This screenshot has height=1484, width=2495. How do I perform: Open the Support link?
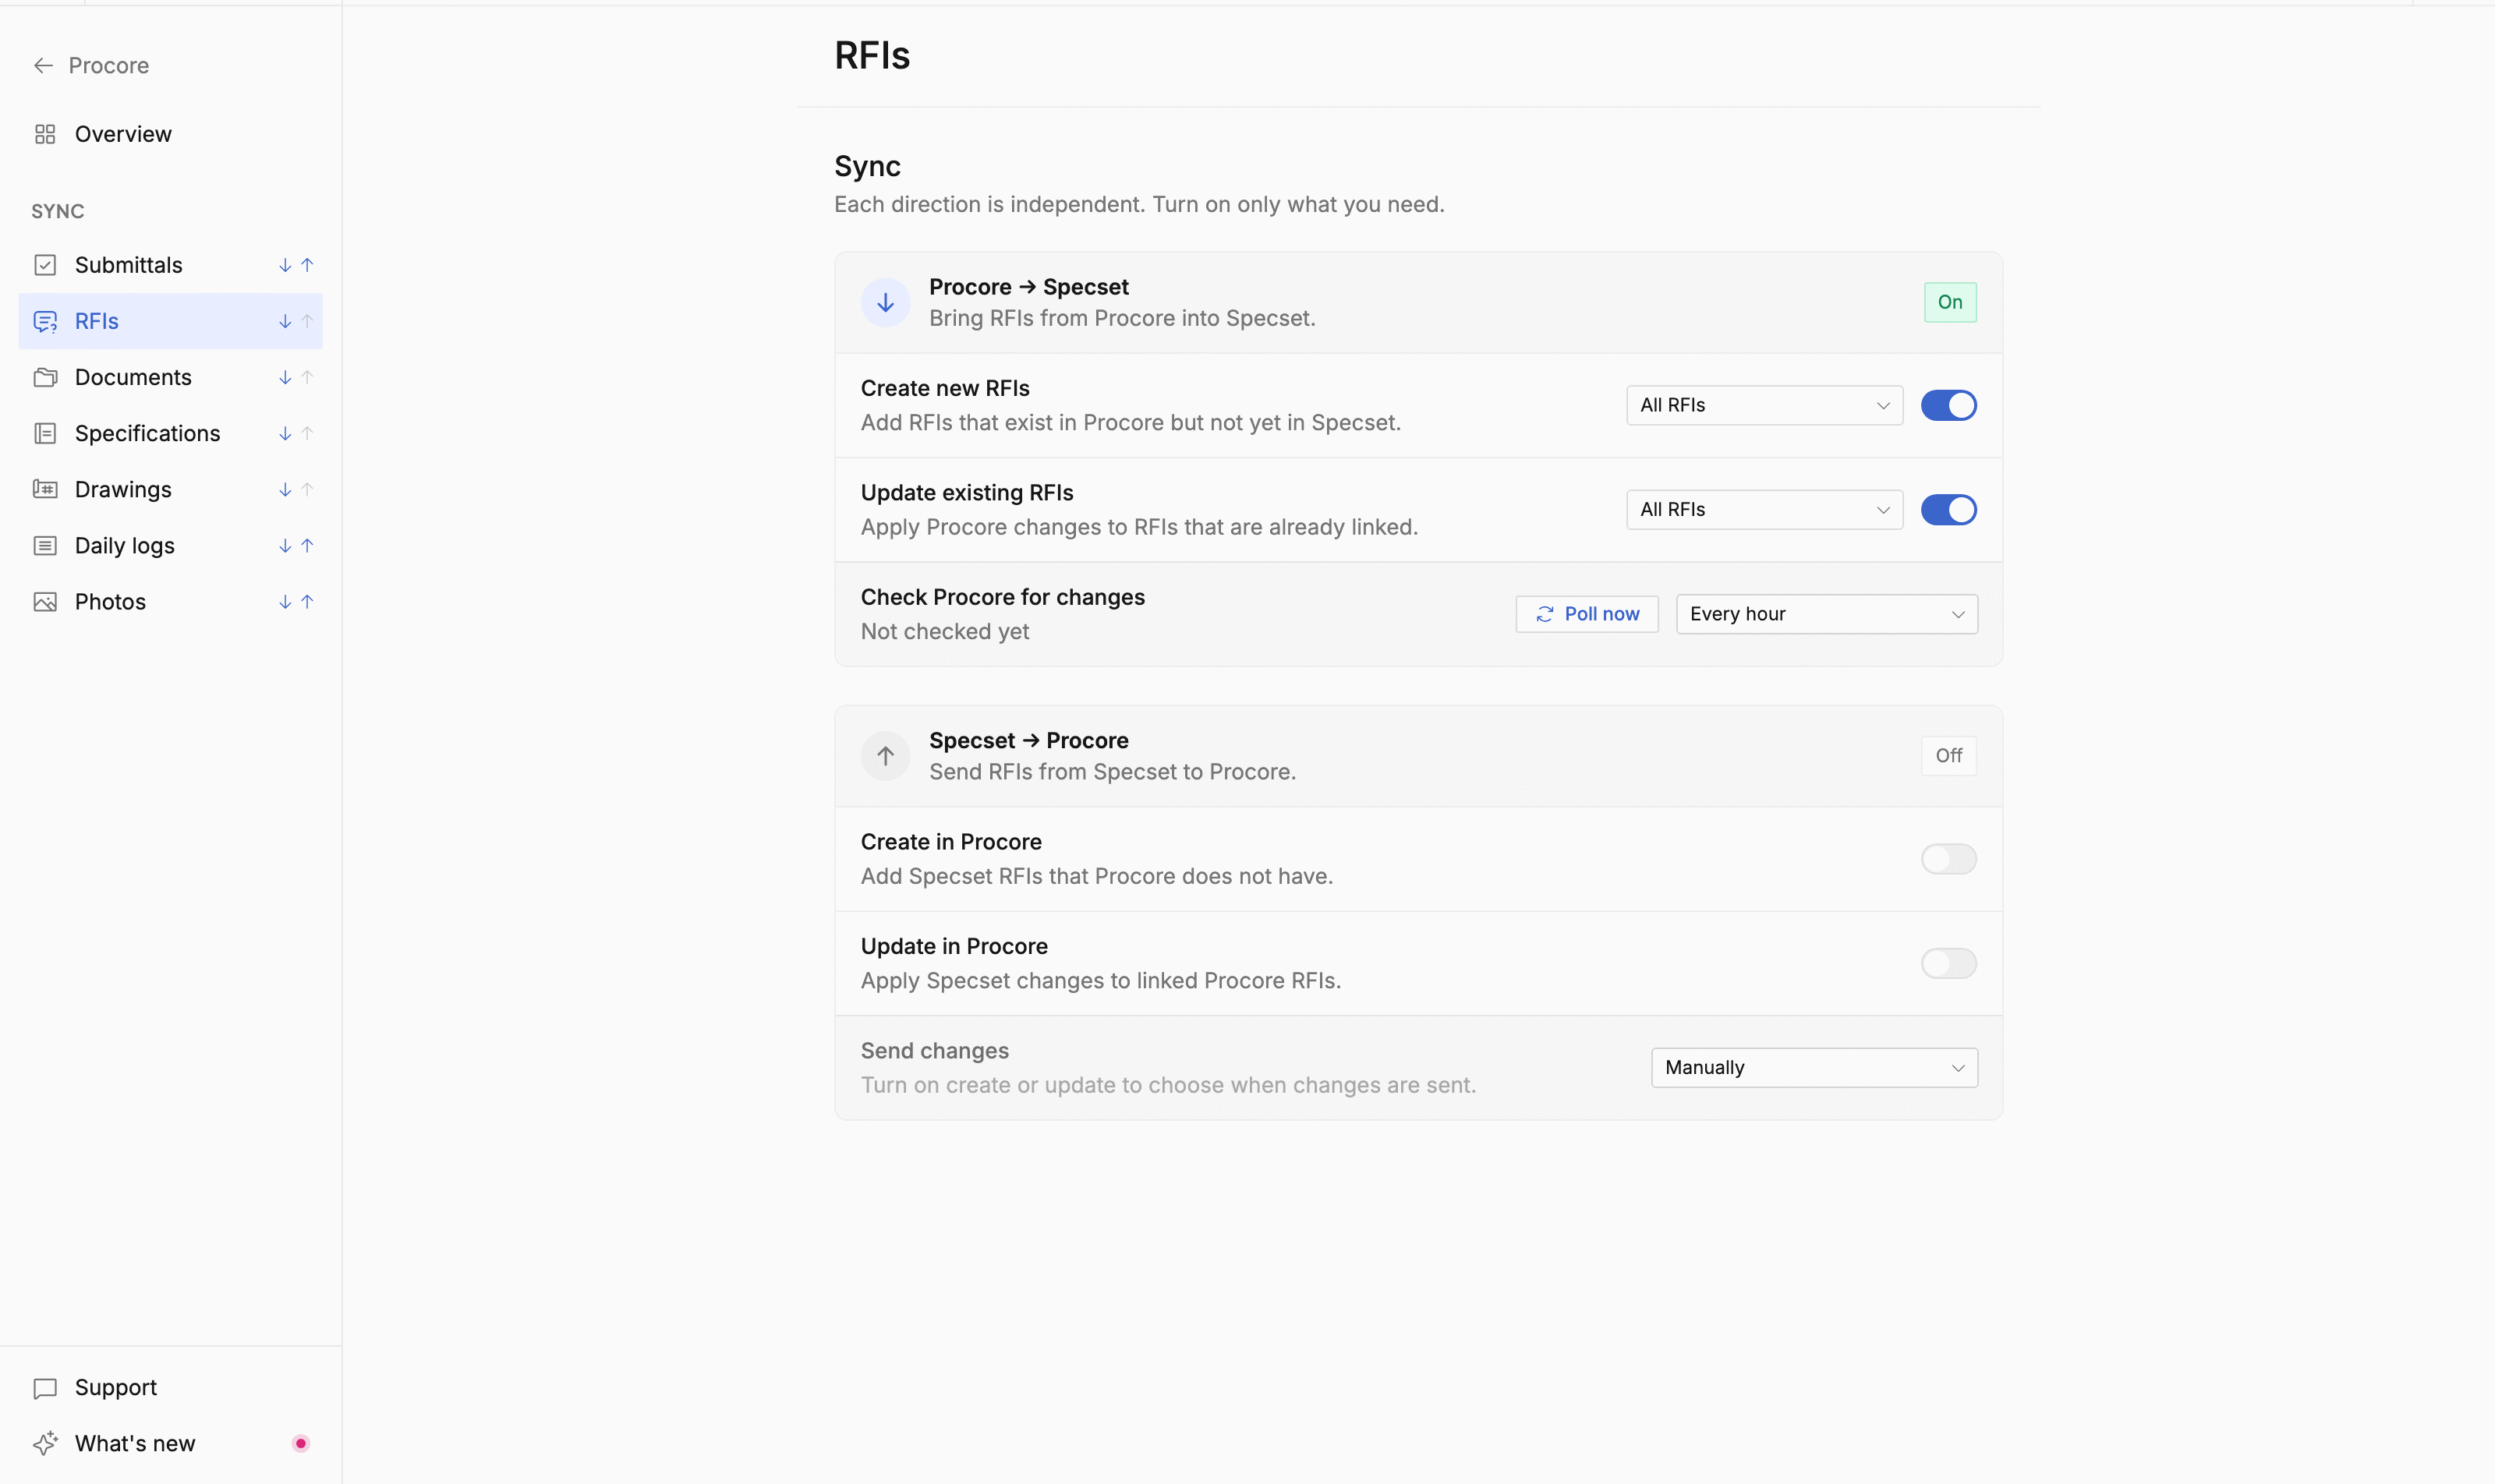click(x=171, y=1388)
